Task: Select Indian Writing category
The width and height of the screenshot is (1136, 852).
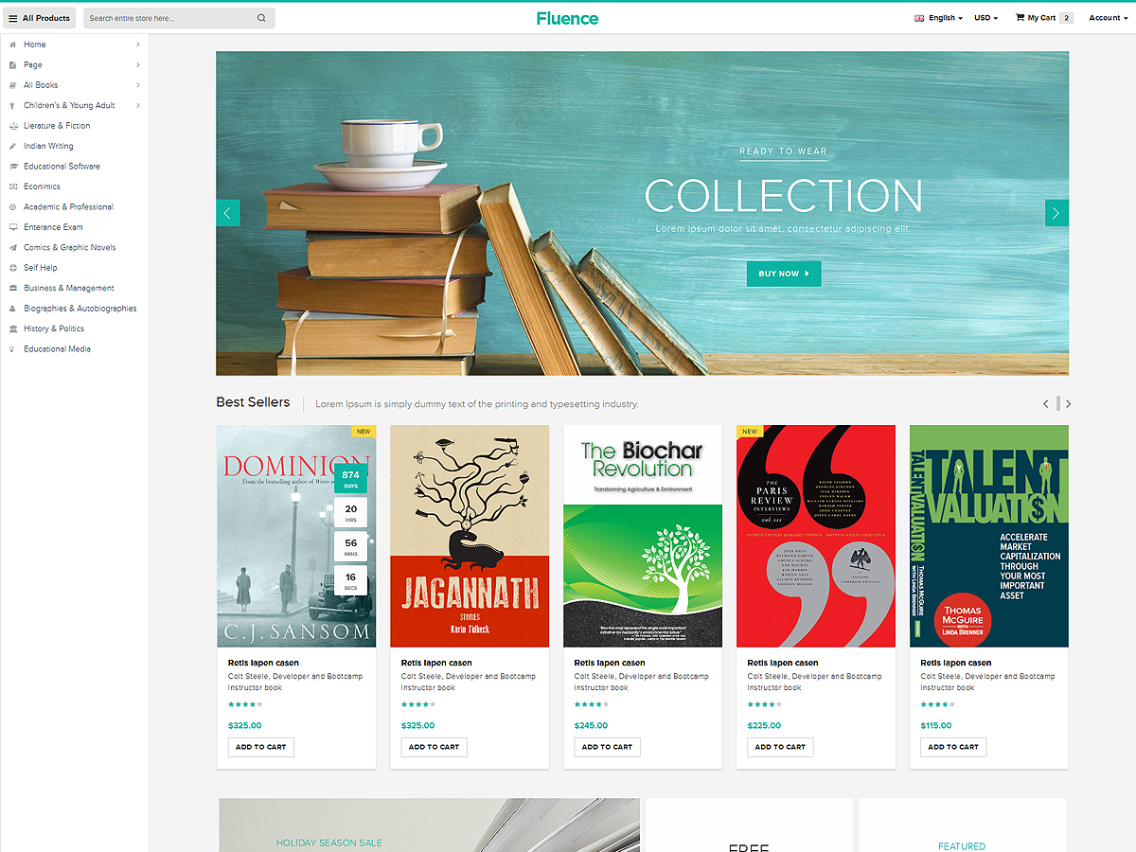Action: click(x=48, y=147)
